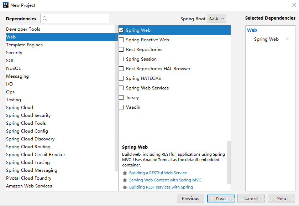Click the Cancel button
This screenshot has height=206, width=299.
(x=251, y=199)
